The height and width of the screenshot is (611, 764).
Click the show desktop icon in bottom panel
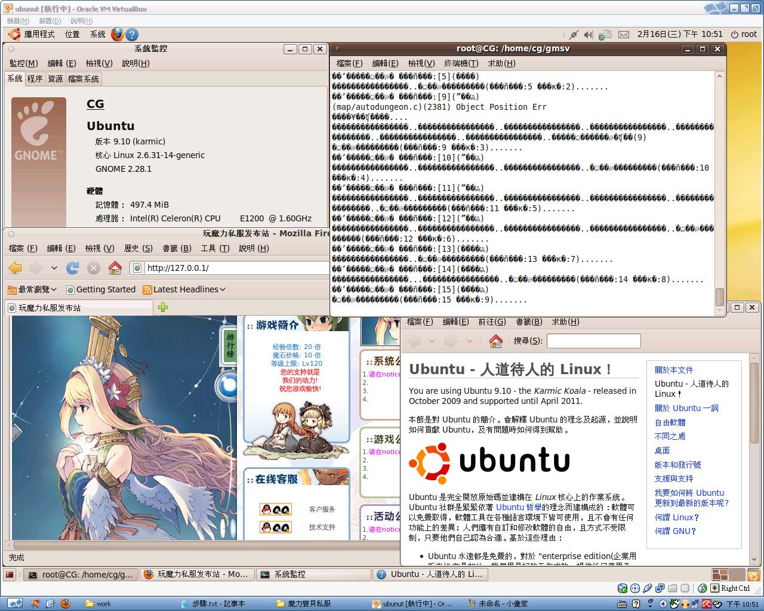tap(10, 575)
